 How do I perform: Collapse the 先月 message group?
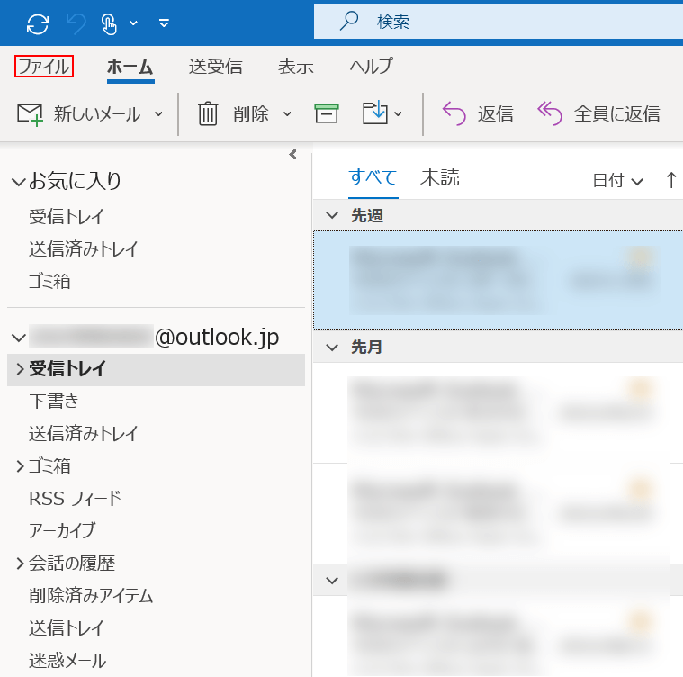pos(332,348)
